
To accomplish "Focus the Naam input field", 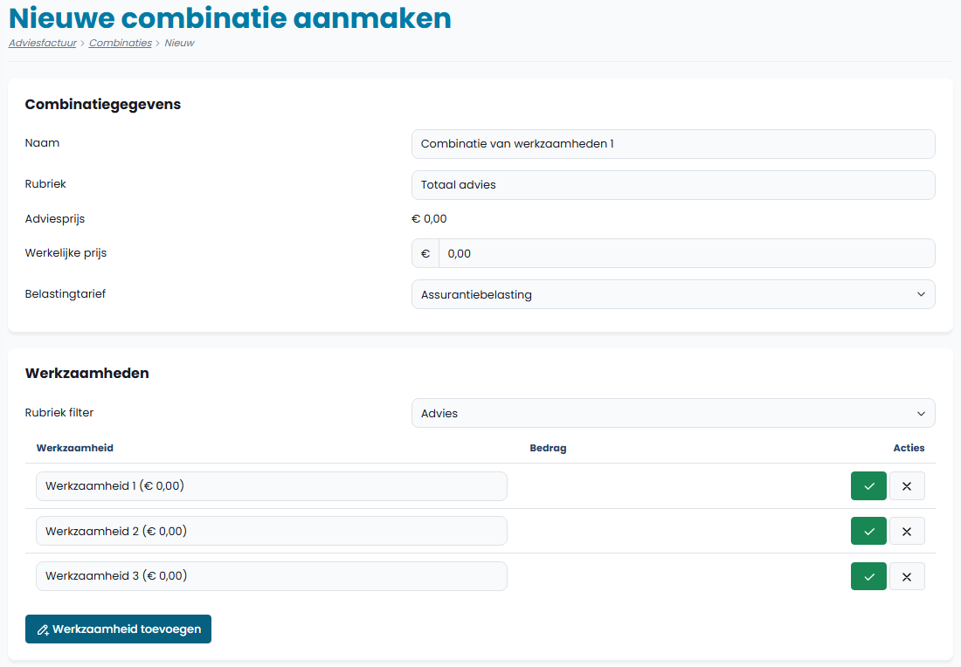I will click(x=673, y=144).
